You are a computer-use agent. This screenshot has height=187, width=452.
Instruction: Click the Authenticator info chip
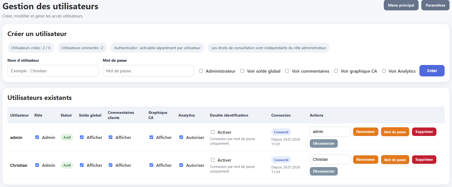click(157, 48)
